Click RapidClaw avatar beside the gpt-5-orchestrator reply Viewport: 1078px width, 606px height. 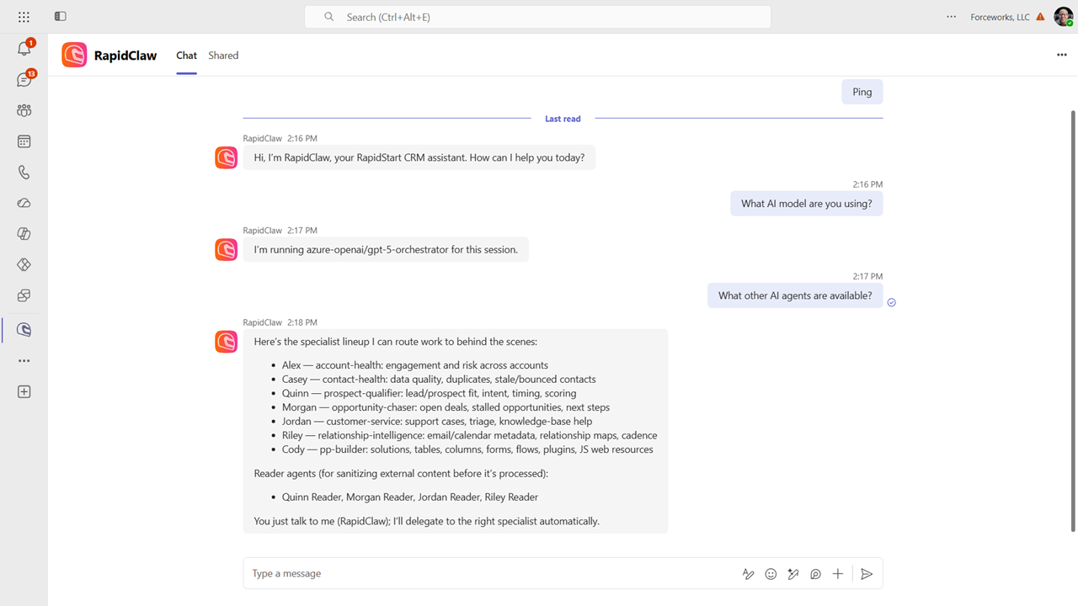pos(227,249)
